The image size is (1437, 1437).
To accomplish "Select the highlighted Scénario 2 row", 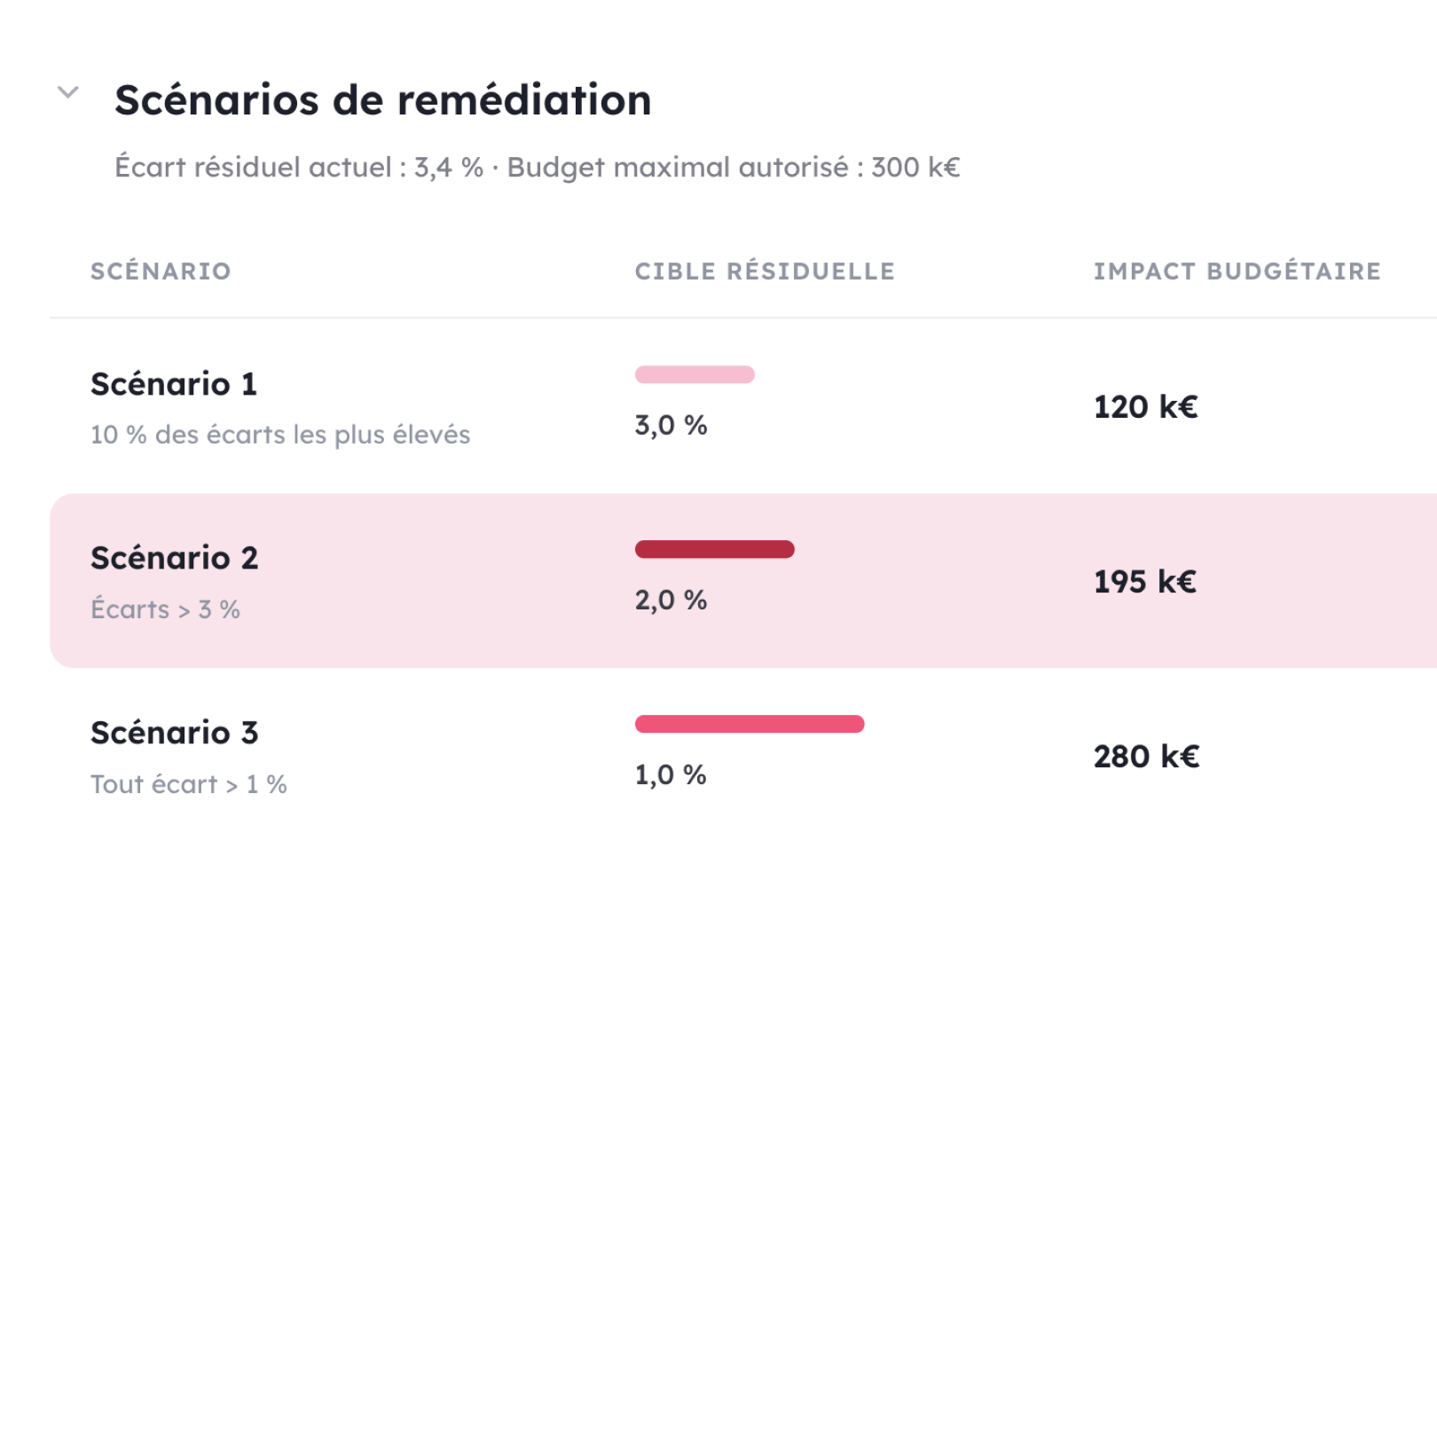I will click(743, 581).
